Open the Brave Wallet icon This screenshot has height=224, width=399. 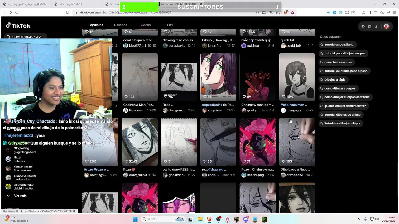tap(376, 12)
